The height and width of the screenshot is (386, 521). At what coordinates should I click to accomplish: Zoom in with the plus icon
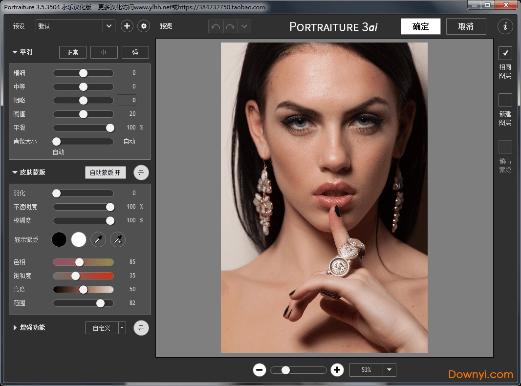(x=337, y=370)
